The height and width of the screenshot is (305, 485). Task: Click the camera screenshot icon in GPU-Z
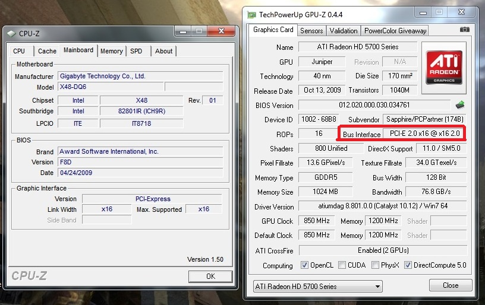464,30
